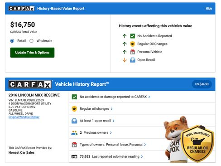Click History events affecting this vehicle's value heading
The image size is (221, 166).
click(x=155, y=26)
